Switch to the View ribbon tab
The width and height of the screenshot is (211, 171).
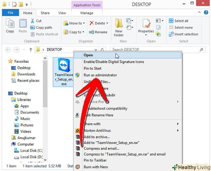[x=62, y=13]
